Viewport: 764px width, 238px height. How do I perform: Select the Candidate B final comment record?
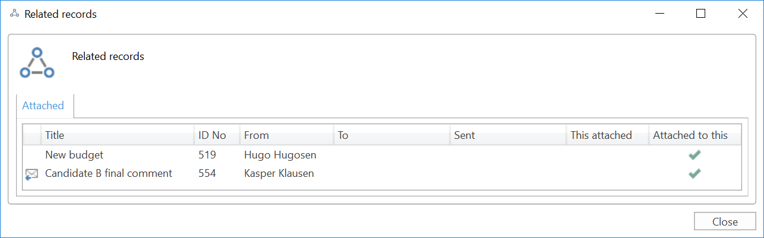109,174
